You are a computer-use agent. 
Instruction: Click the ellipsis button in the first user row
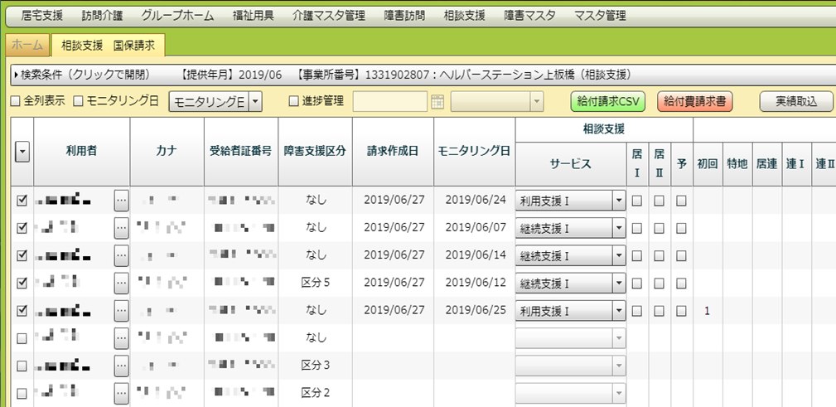(x=122, y=201)
